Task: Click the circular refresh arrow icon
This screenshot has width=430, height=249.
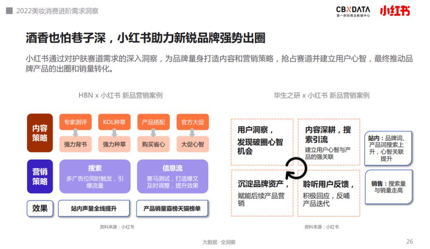Action: coord(296,168)
